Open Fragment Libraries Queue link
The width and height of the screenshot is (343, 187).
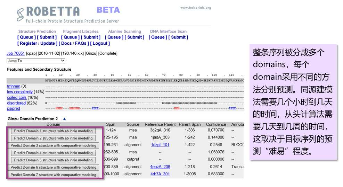tap(70, 37)
